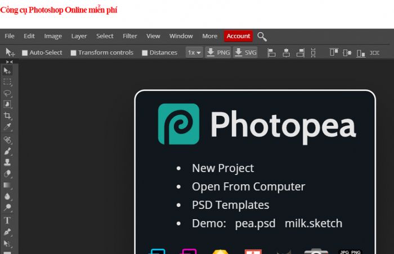This screenshot has height=254, width=394.
Task: Enable the Auto-Select checkbox
Action: pos(25,53)
